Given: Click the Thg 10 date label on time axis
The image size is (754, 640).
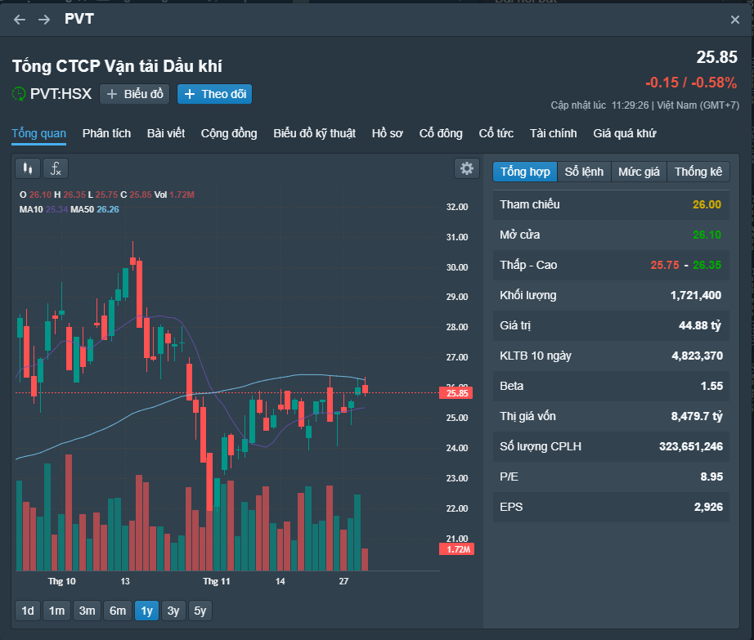Looking at the screenshot, I should pyautogui.click(x=62, y=581).
